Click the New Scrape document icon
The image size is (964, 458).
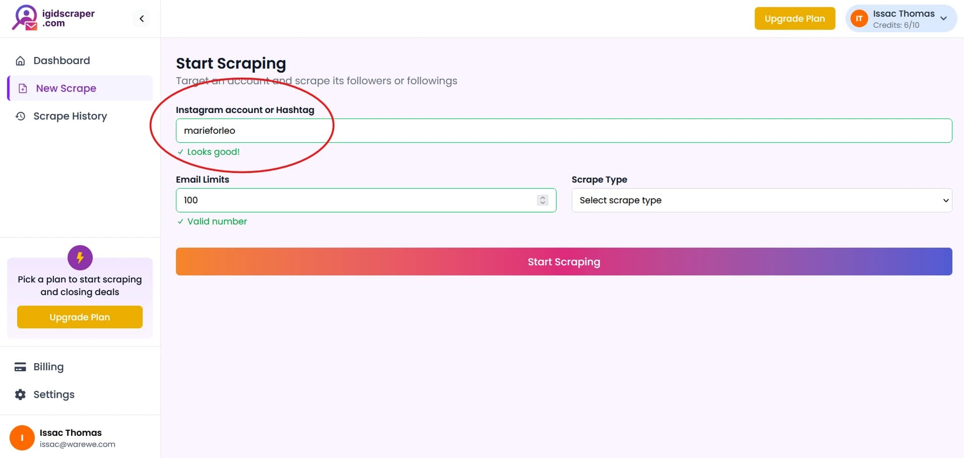click(23, 89)
